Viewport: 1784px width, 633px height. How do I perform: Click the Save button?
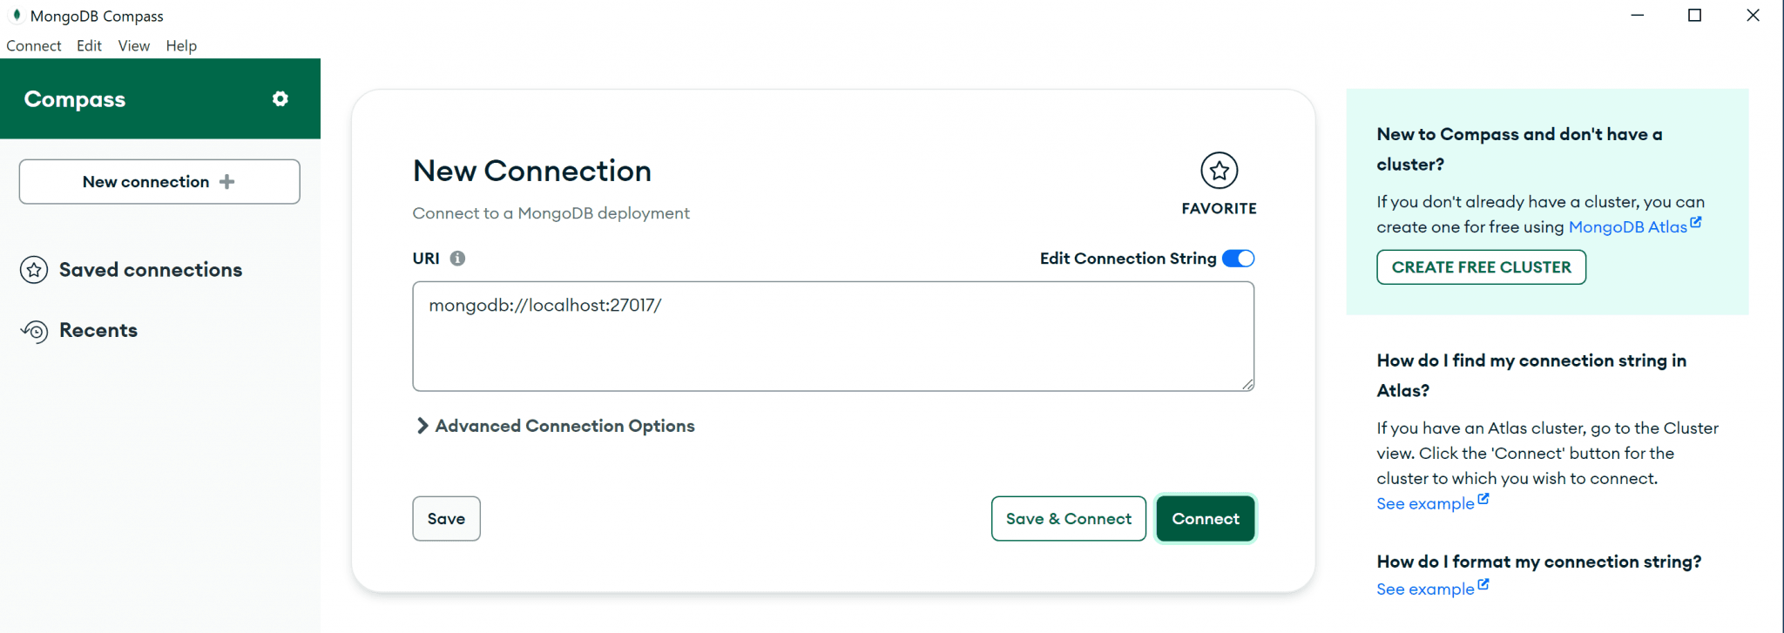[446, 519]
